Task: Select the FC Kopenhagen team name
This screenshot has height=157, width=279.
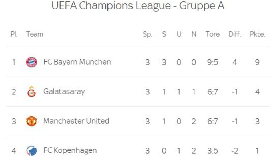Action: click(x=70, y=150)
